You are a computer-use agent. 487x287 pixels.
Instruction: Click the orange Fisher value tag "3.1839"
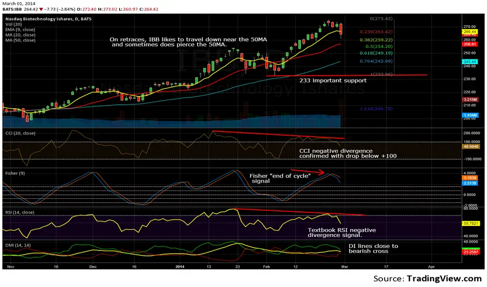pyautogui.click(x=470, y=178)
